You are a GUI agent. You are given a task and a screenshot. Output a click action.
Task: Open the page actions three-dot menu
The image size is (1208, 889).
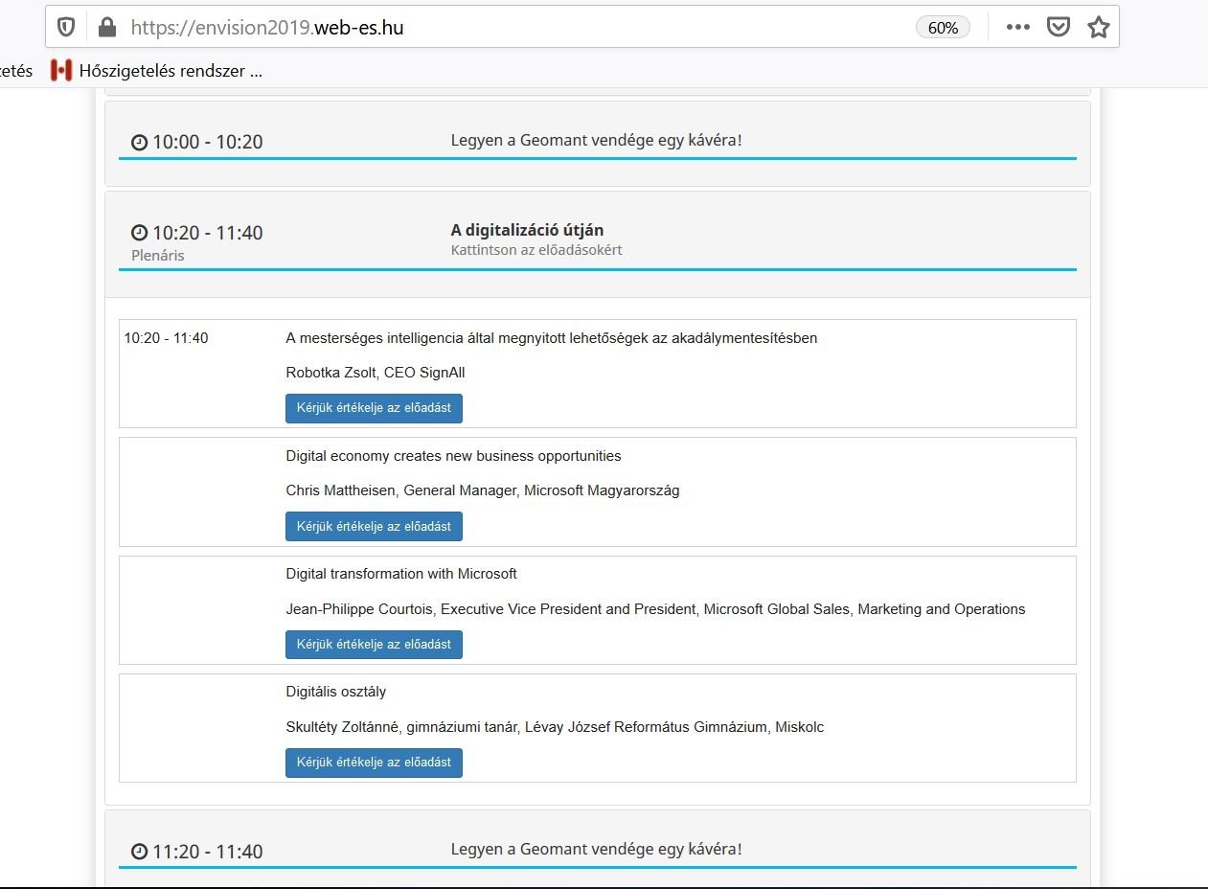click(x=1017, y=28)
